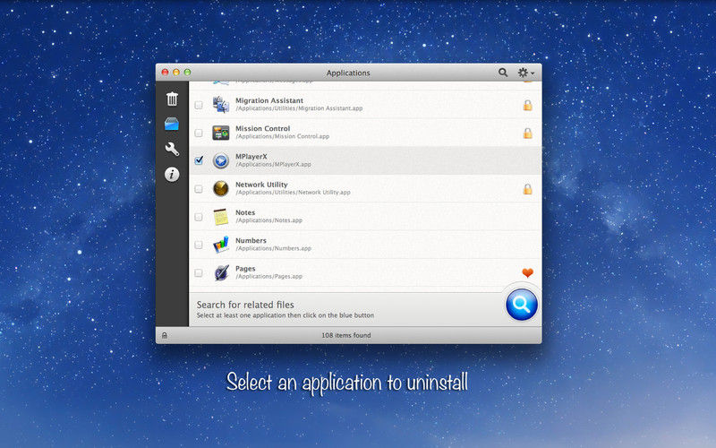Click the Migration Assistant.app path text

pos(299,108)
